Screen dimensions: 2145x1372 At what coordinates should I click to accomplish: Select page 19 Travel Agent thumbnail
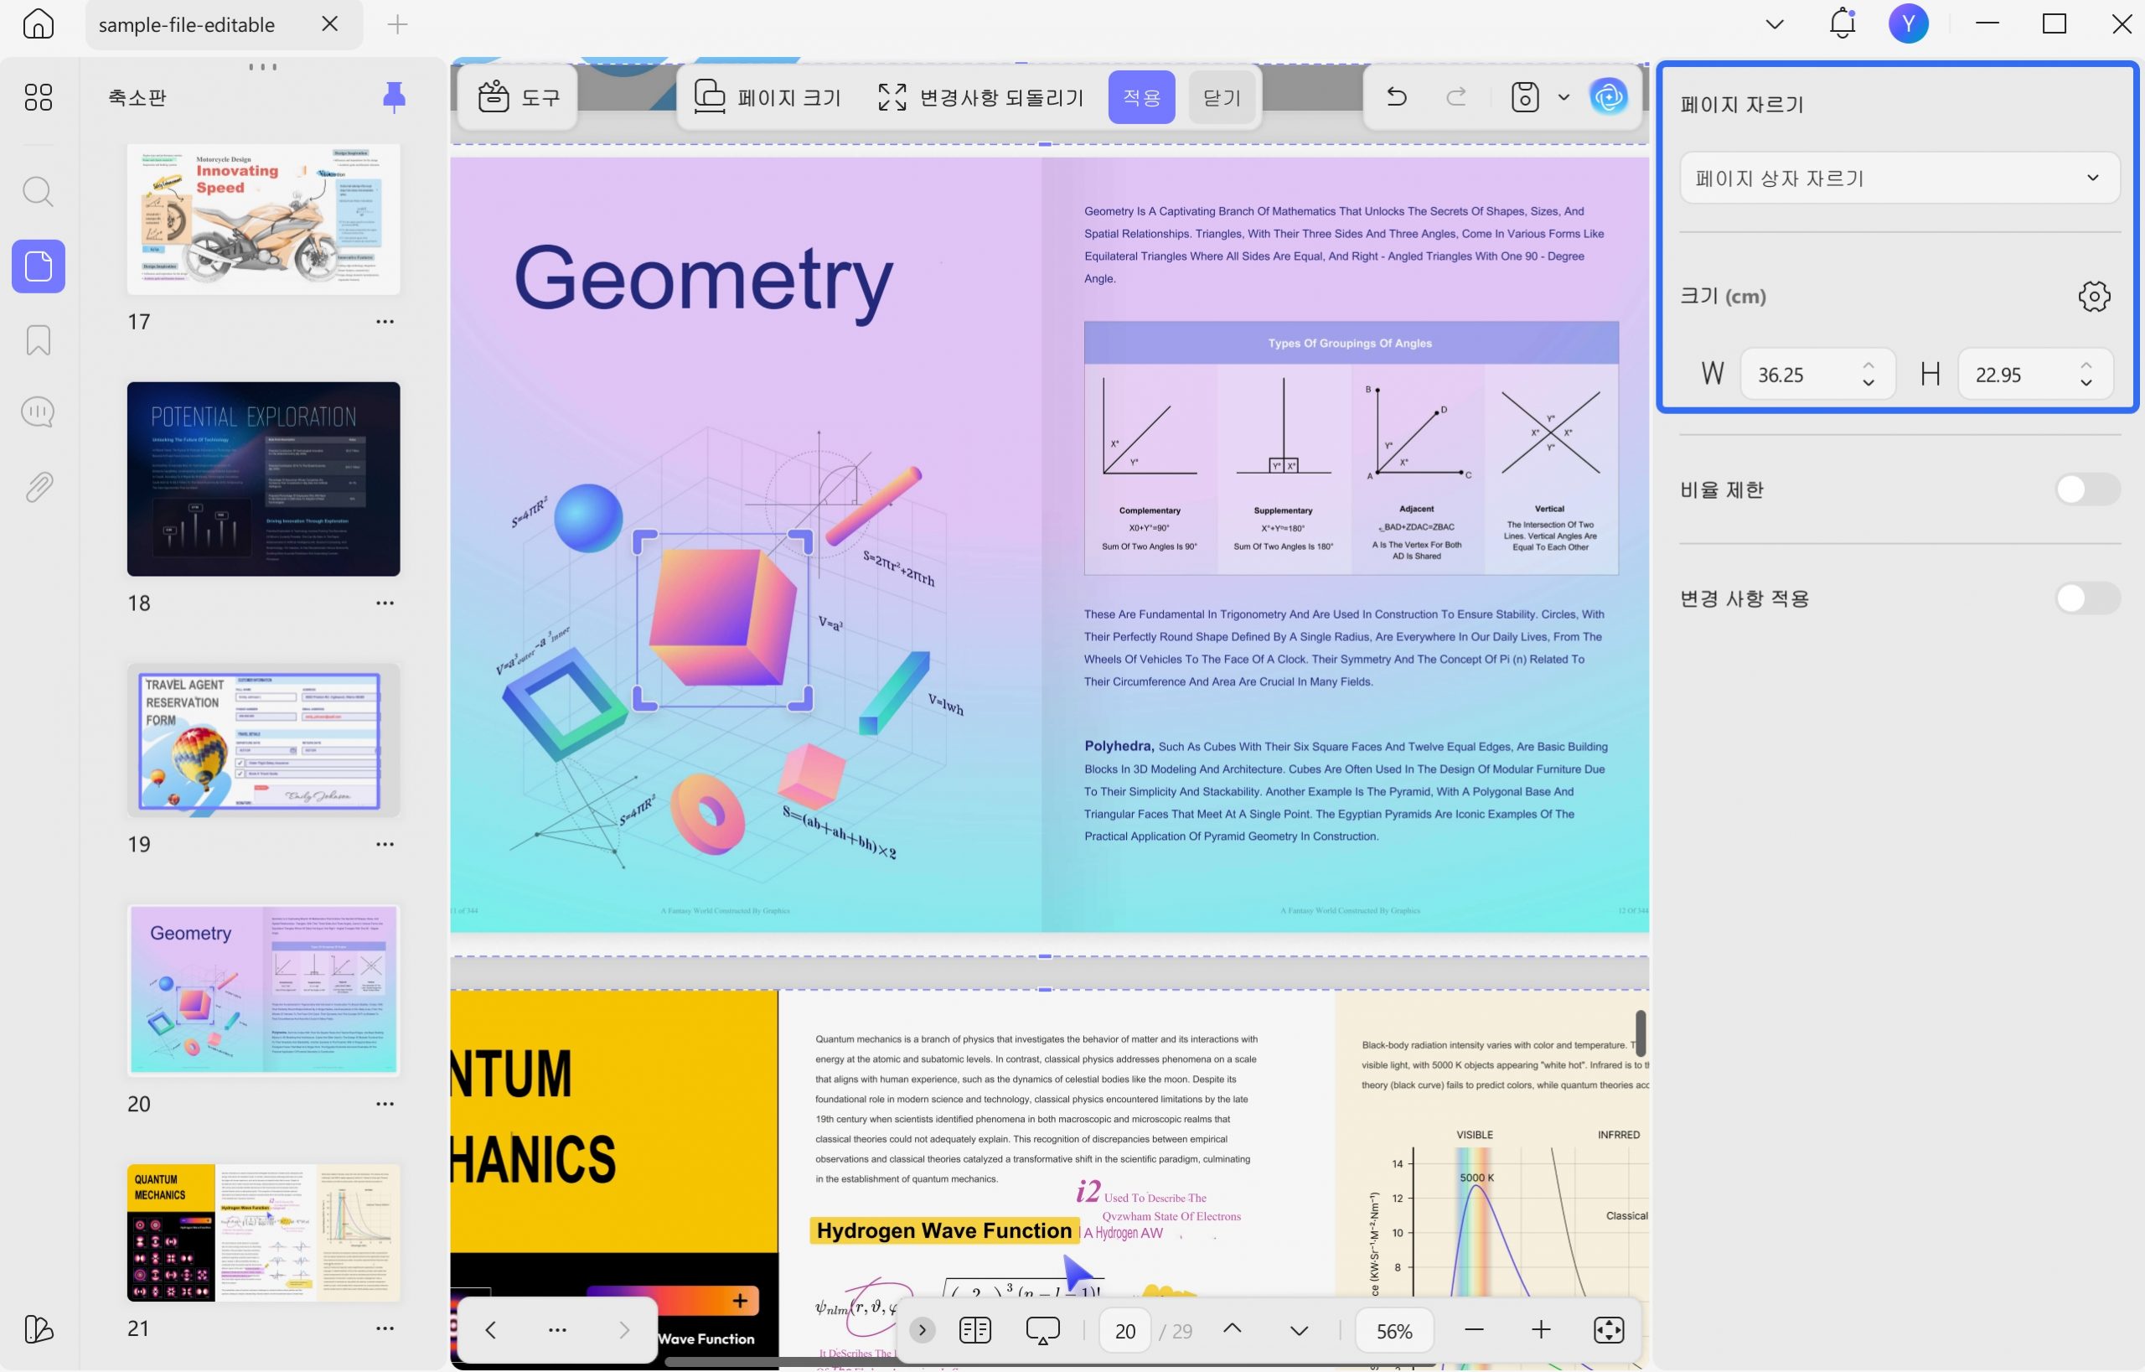click(x=264, y=741)
